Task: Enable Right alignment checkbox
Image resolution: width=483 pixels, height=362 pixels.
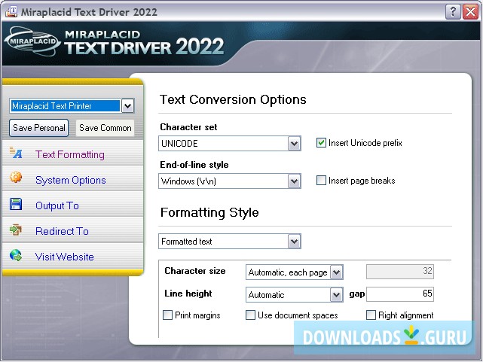Action: click(x=371, y=315)
